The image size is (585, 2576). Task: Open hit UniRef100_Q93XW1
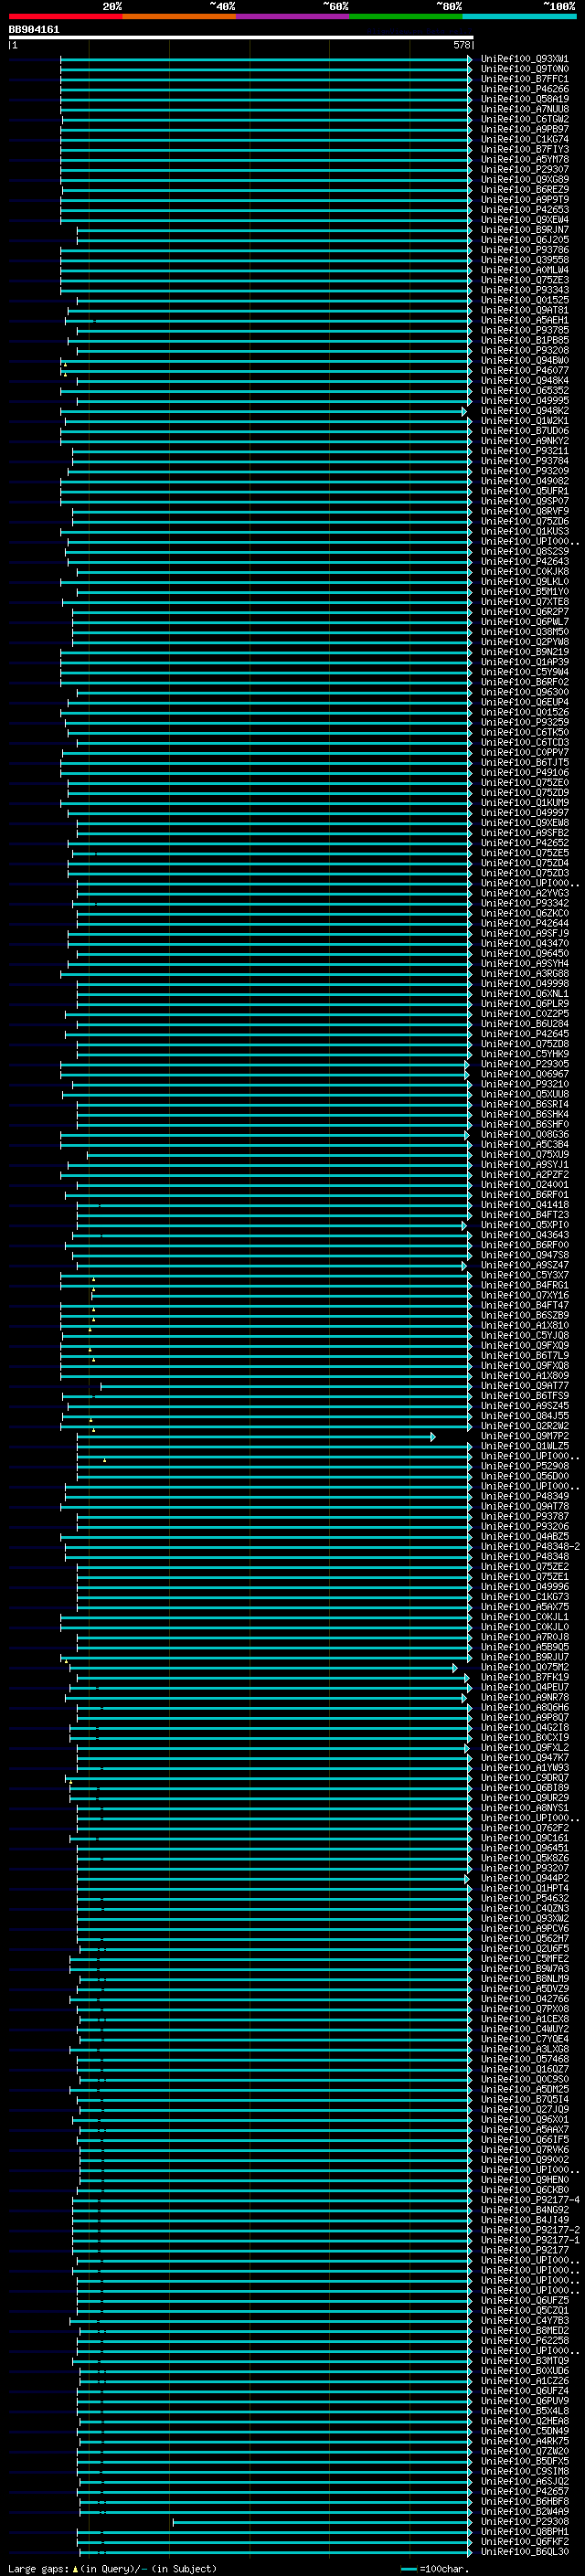click(524, 59)
